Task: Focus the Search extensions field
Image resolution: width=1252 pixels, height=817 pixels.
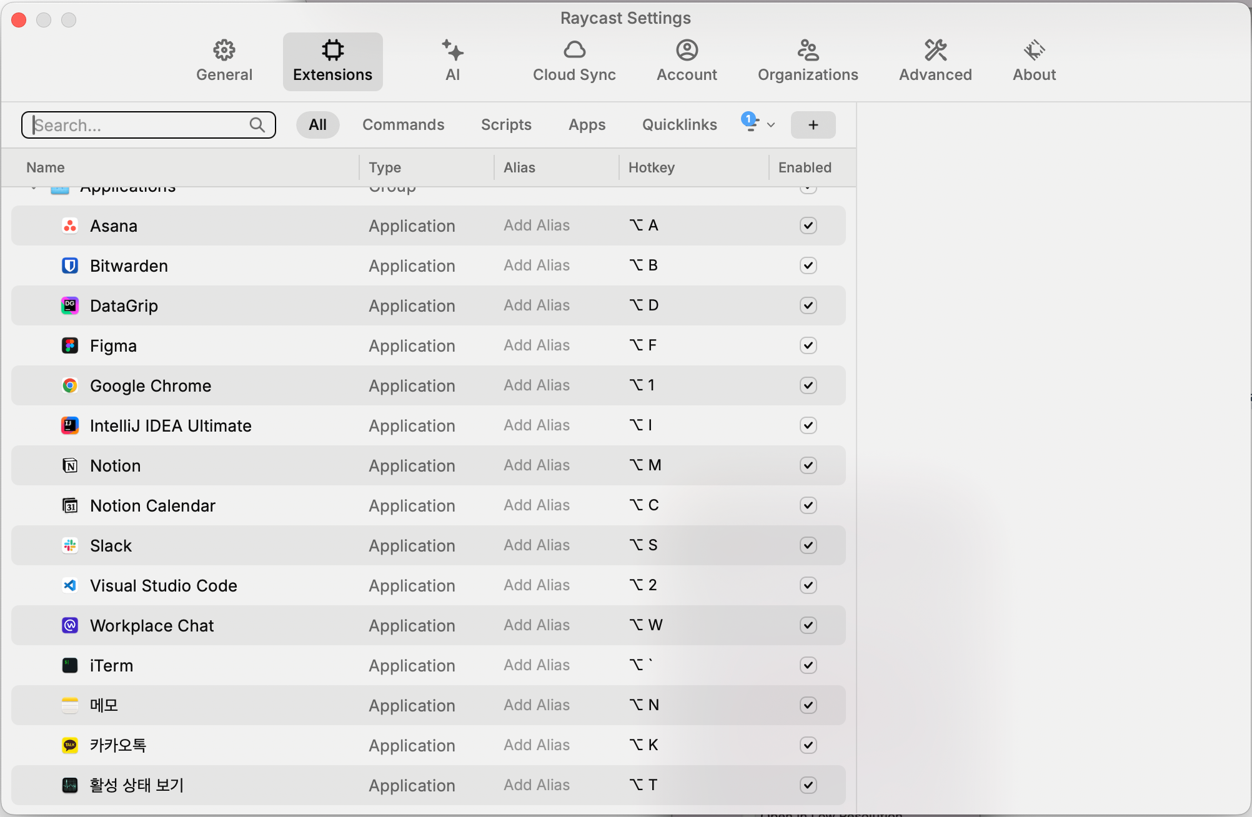Action: tap(141, 125)
